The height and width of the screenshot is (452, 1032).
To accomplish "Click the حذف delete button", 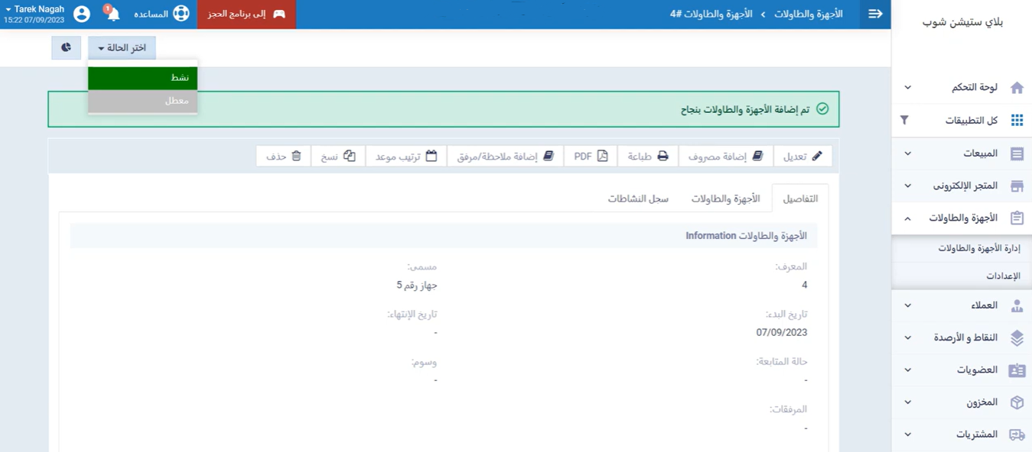I will pos(283,156).
